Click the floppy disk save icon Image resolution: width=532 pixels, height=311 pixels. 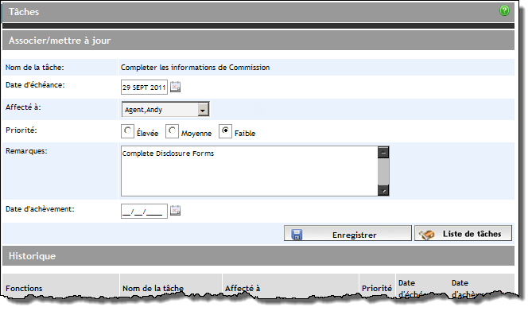tap(297, 235)
